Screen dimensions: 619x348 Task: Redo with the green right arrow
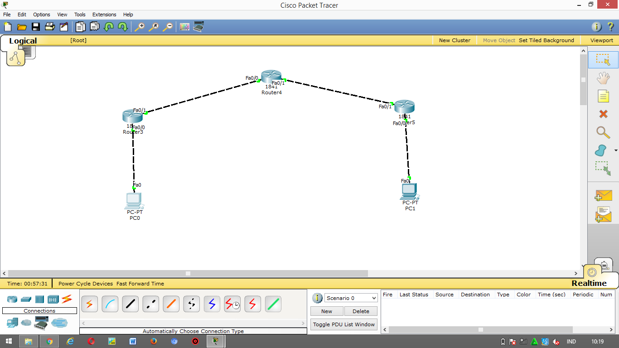pyautogui.click(x=122, y=27)
